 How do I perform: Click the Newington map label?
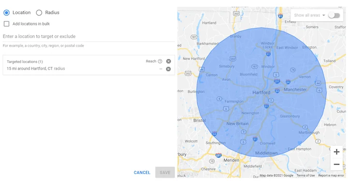point(250,113)
